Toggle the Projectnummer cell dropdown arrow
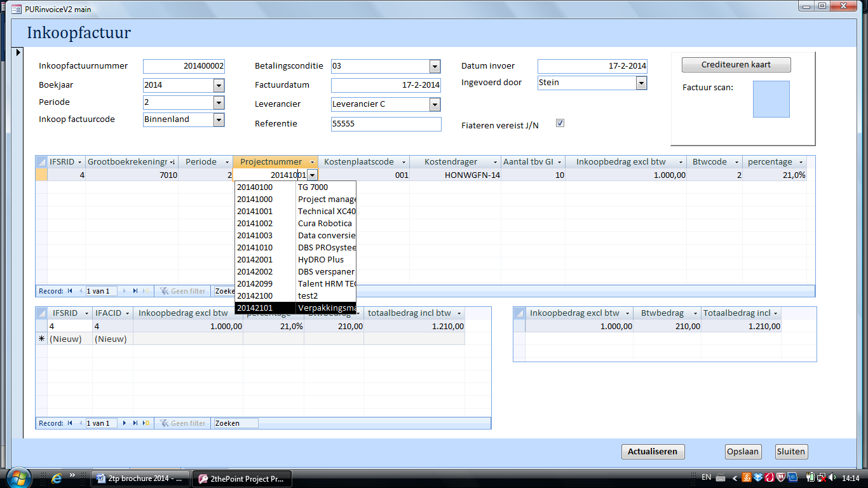868x488 pixels. (313, 175)
